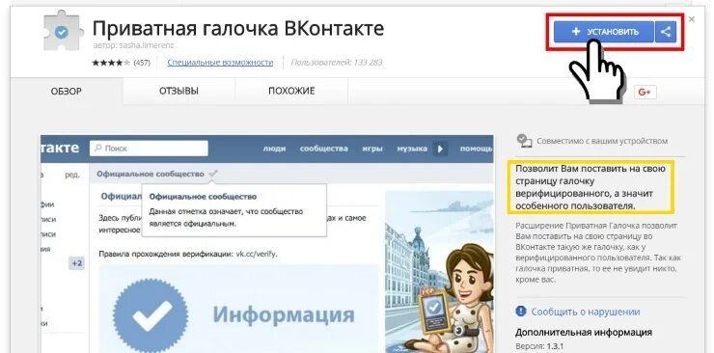Click the Пользователей: 133 283 count
714x353 pixels.
point(337,63)
